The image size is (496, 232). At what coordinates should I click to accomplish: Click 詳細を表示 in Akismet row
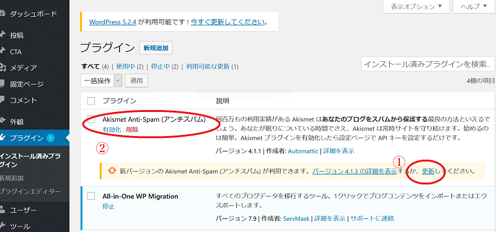pos(339,151)
